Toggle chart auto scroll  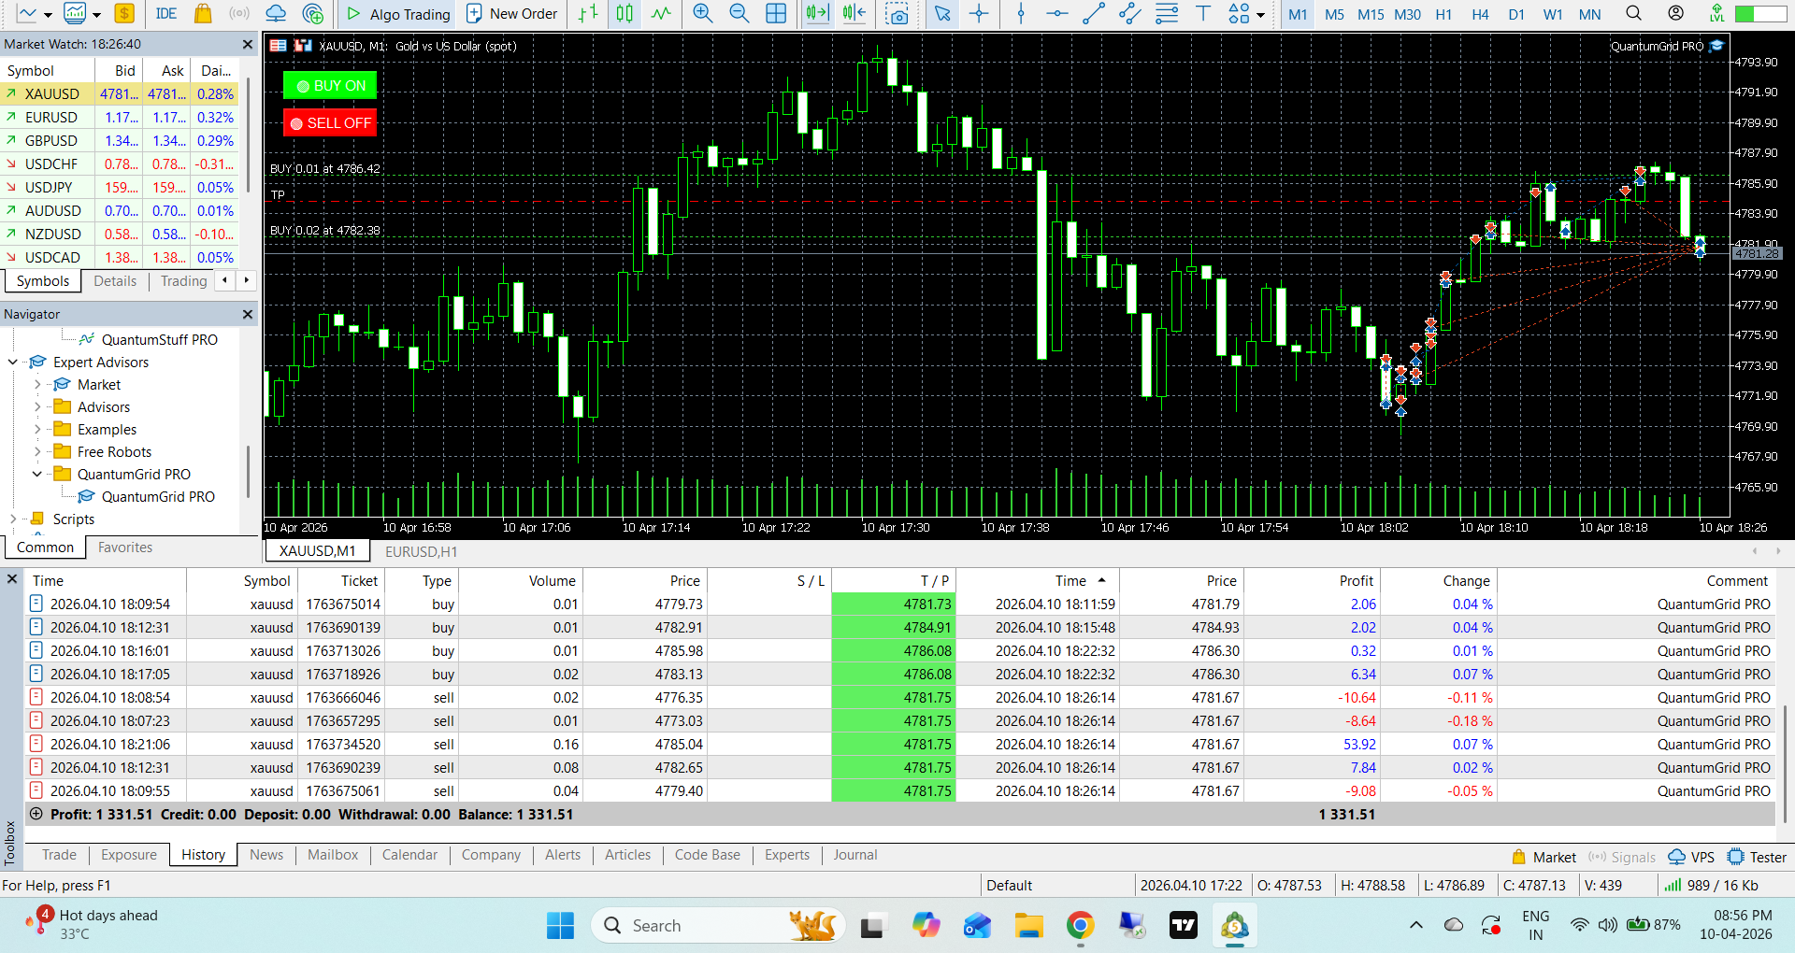click(817, 13)
